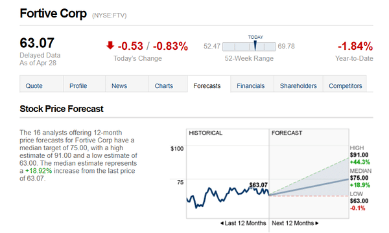The width and height of the screenshot is (389, 233).
Task: Click the MEDIAN $75.00 forecast label
Action: tap(360, 178)
